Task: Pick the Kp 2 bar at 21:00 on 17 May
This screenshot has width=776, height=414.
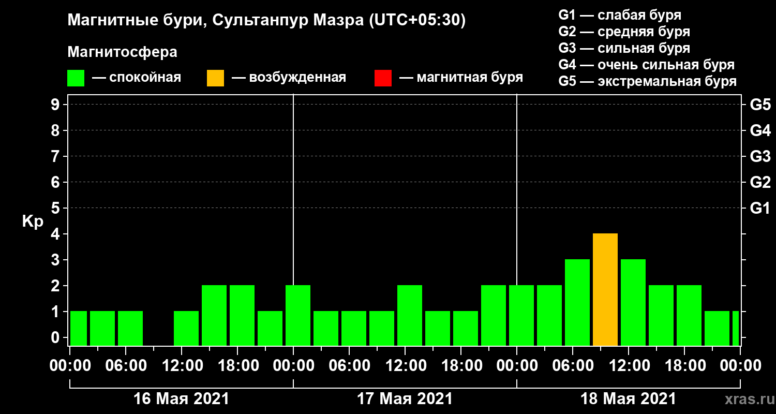Action: tap(494, 316)
